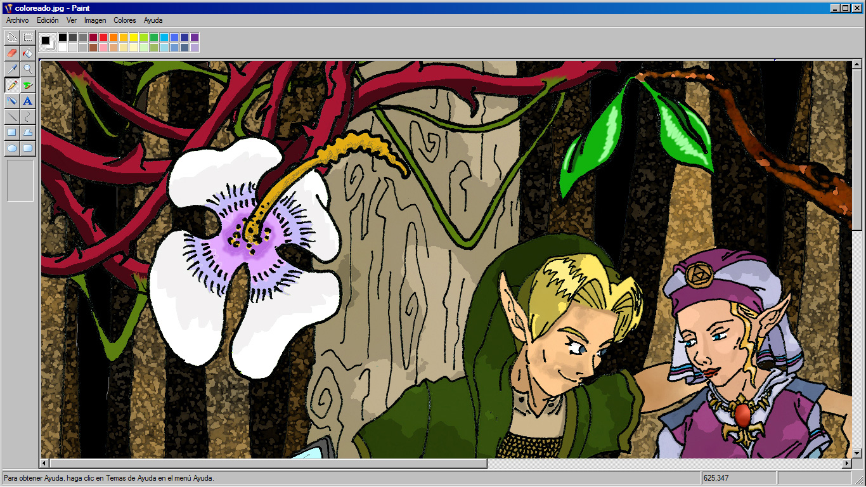Pick the black swatch in palette

(63, 37)
